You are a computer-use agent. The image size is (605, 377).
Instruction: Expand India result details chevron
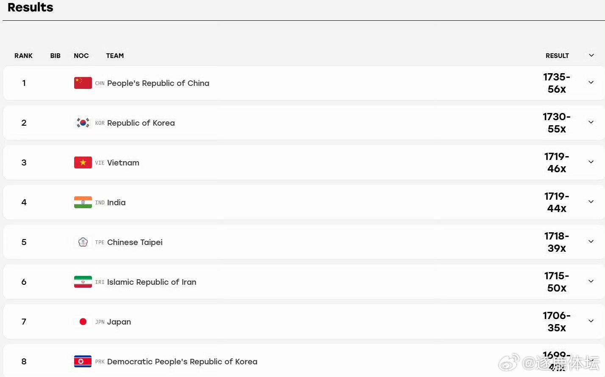point(591,202)
